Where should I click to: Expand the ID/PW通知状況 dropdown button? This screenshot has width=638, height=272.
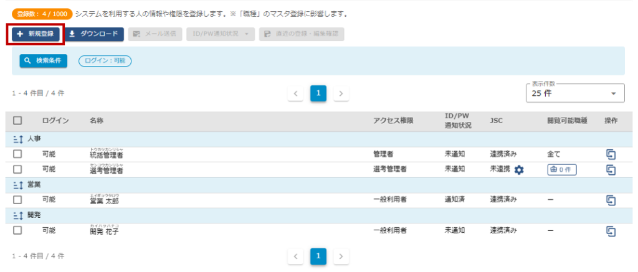click(x=220, y=34)
